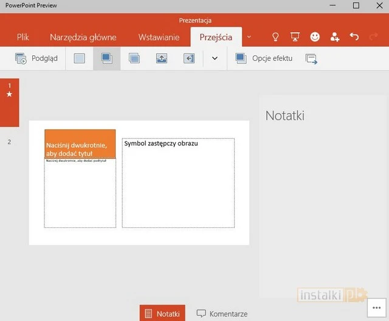Open Opcje efektu options

(264, 59)
